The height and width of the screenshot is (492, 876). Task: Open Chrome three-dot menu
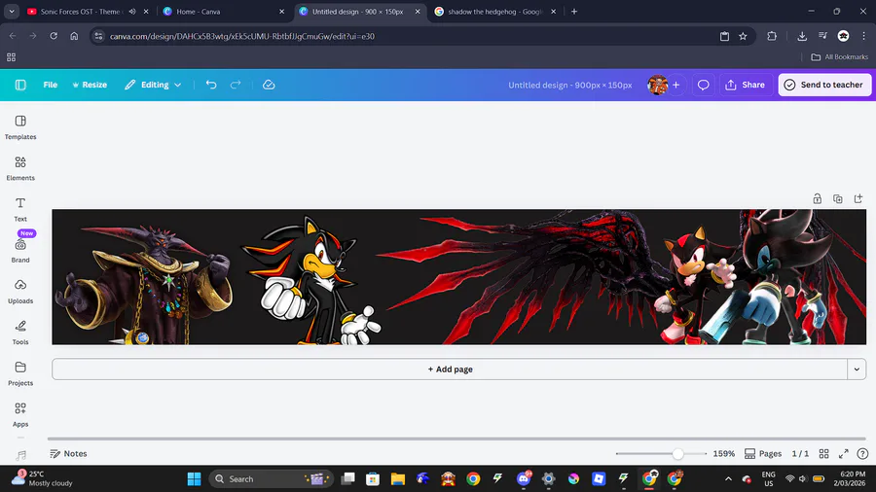click(x=863, y=36)
